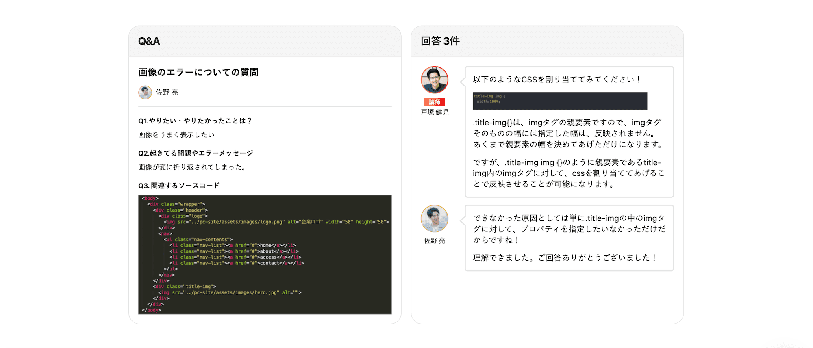Click heading Q3.関連するソースコード
The height and width of the screenshot is (348, 813).
click(x=179, y=186)
